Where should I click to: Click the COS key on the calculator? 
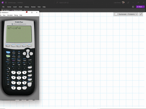[x=19, y=64]
